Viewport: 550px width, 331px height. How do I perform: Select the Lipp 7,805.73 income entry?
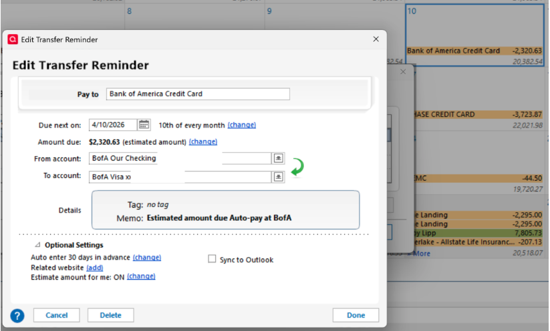point(478,233)
